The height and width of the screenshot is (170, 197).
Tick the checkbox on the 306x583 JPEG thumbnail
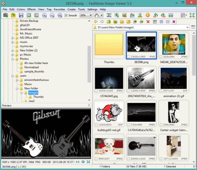161,125
